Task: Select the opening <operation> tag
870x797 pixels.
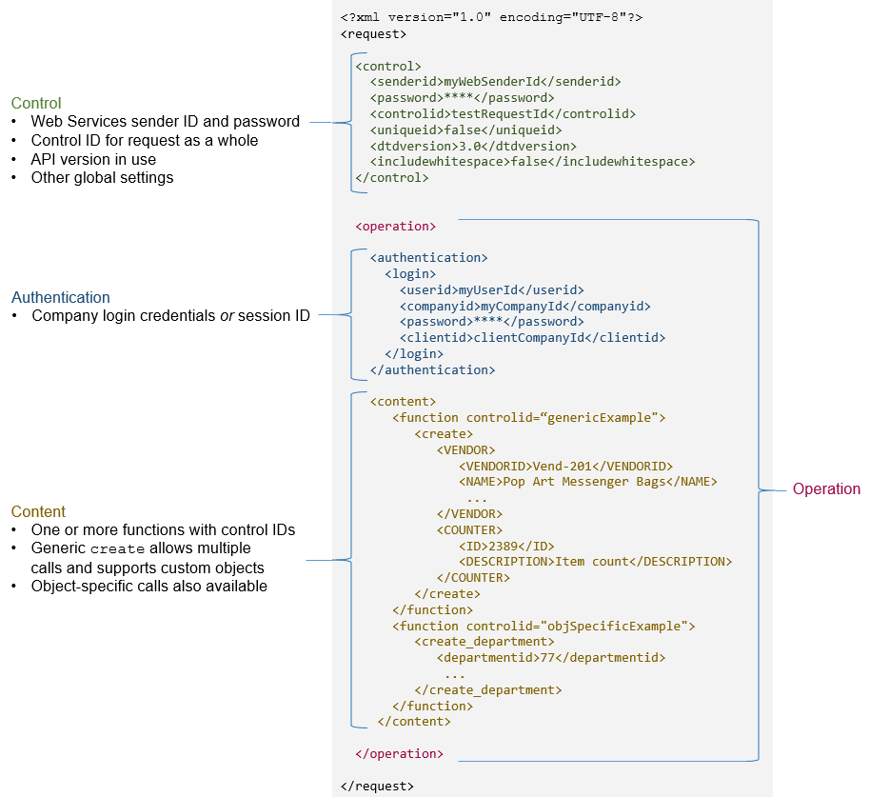Action: pos(395,227)
